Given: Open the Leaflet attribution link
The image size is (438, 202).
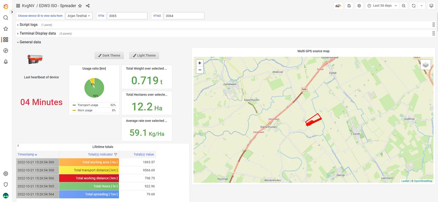Looking at the screenshot, I should click(x=405, y=181).
